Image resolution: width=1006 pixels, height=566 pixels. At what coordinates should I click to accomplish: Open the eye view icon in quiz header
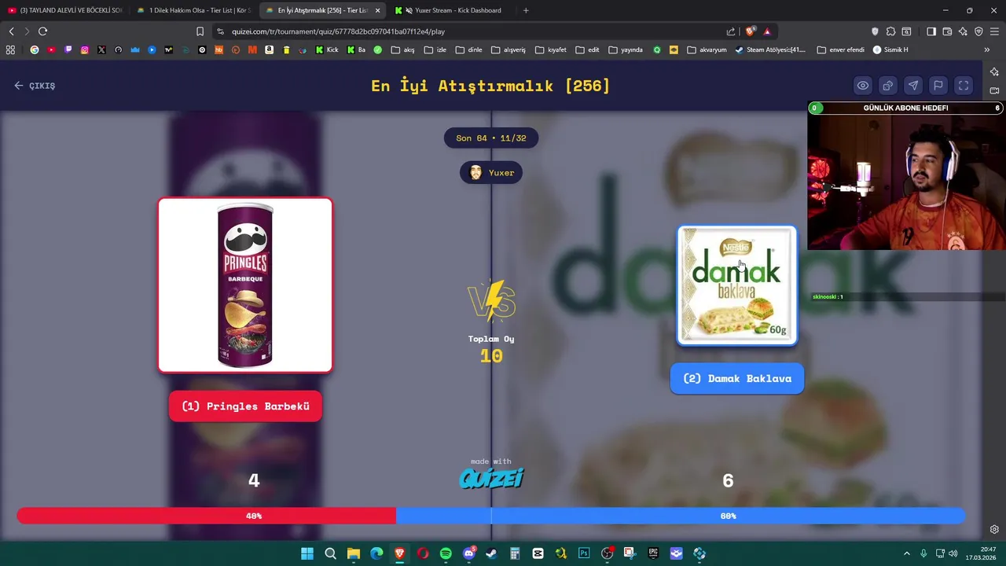point(863,86)
